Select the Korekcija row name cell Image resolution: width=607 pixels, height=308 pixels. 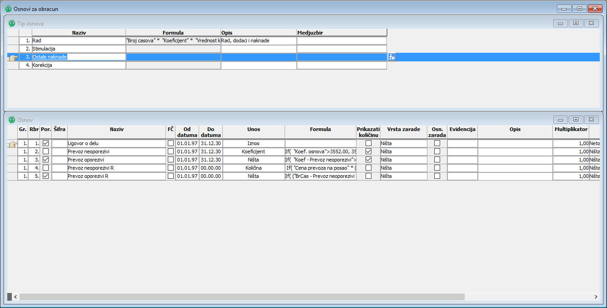point(79,65)
